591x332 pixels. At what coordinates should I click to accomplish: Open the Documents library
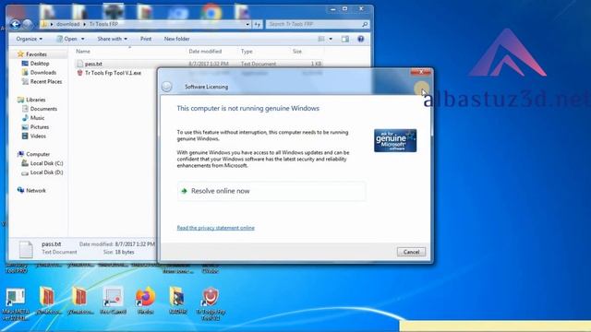coord(43,109)
